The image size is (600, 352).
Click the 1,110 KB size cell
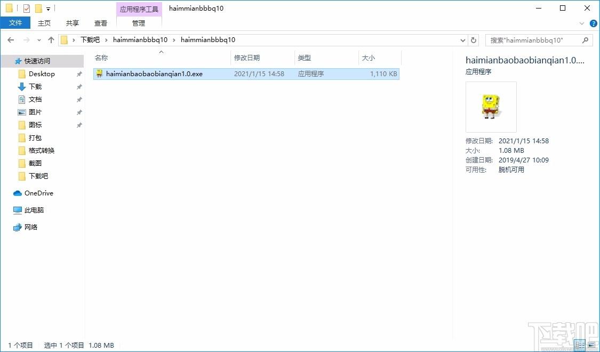[383, 74]
